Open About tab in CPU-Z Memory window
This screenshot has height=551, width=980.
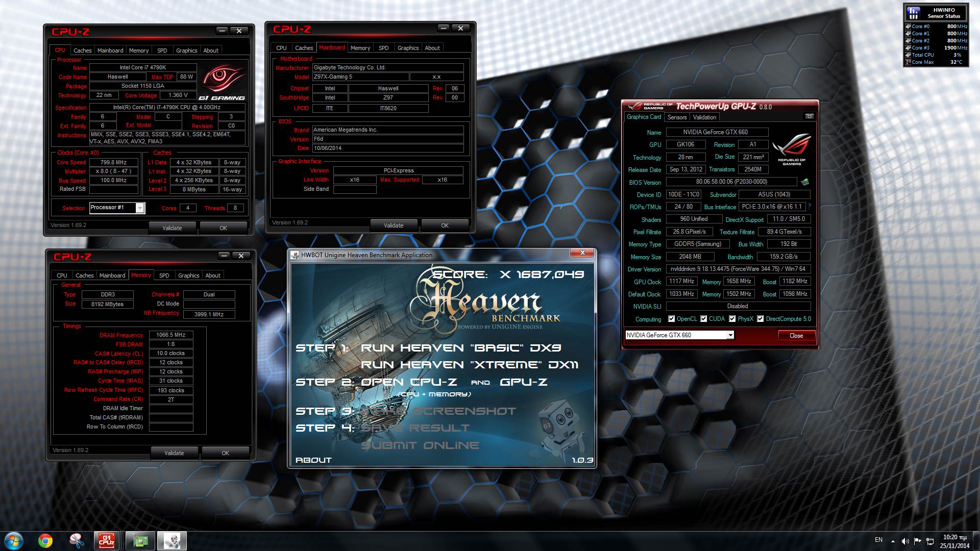coord(213,275)
